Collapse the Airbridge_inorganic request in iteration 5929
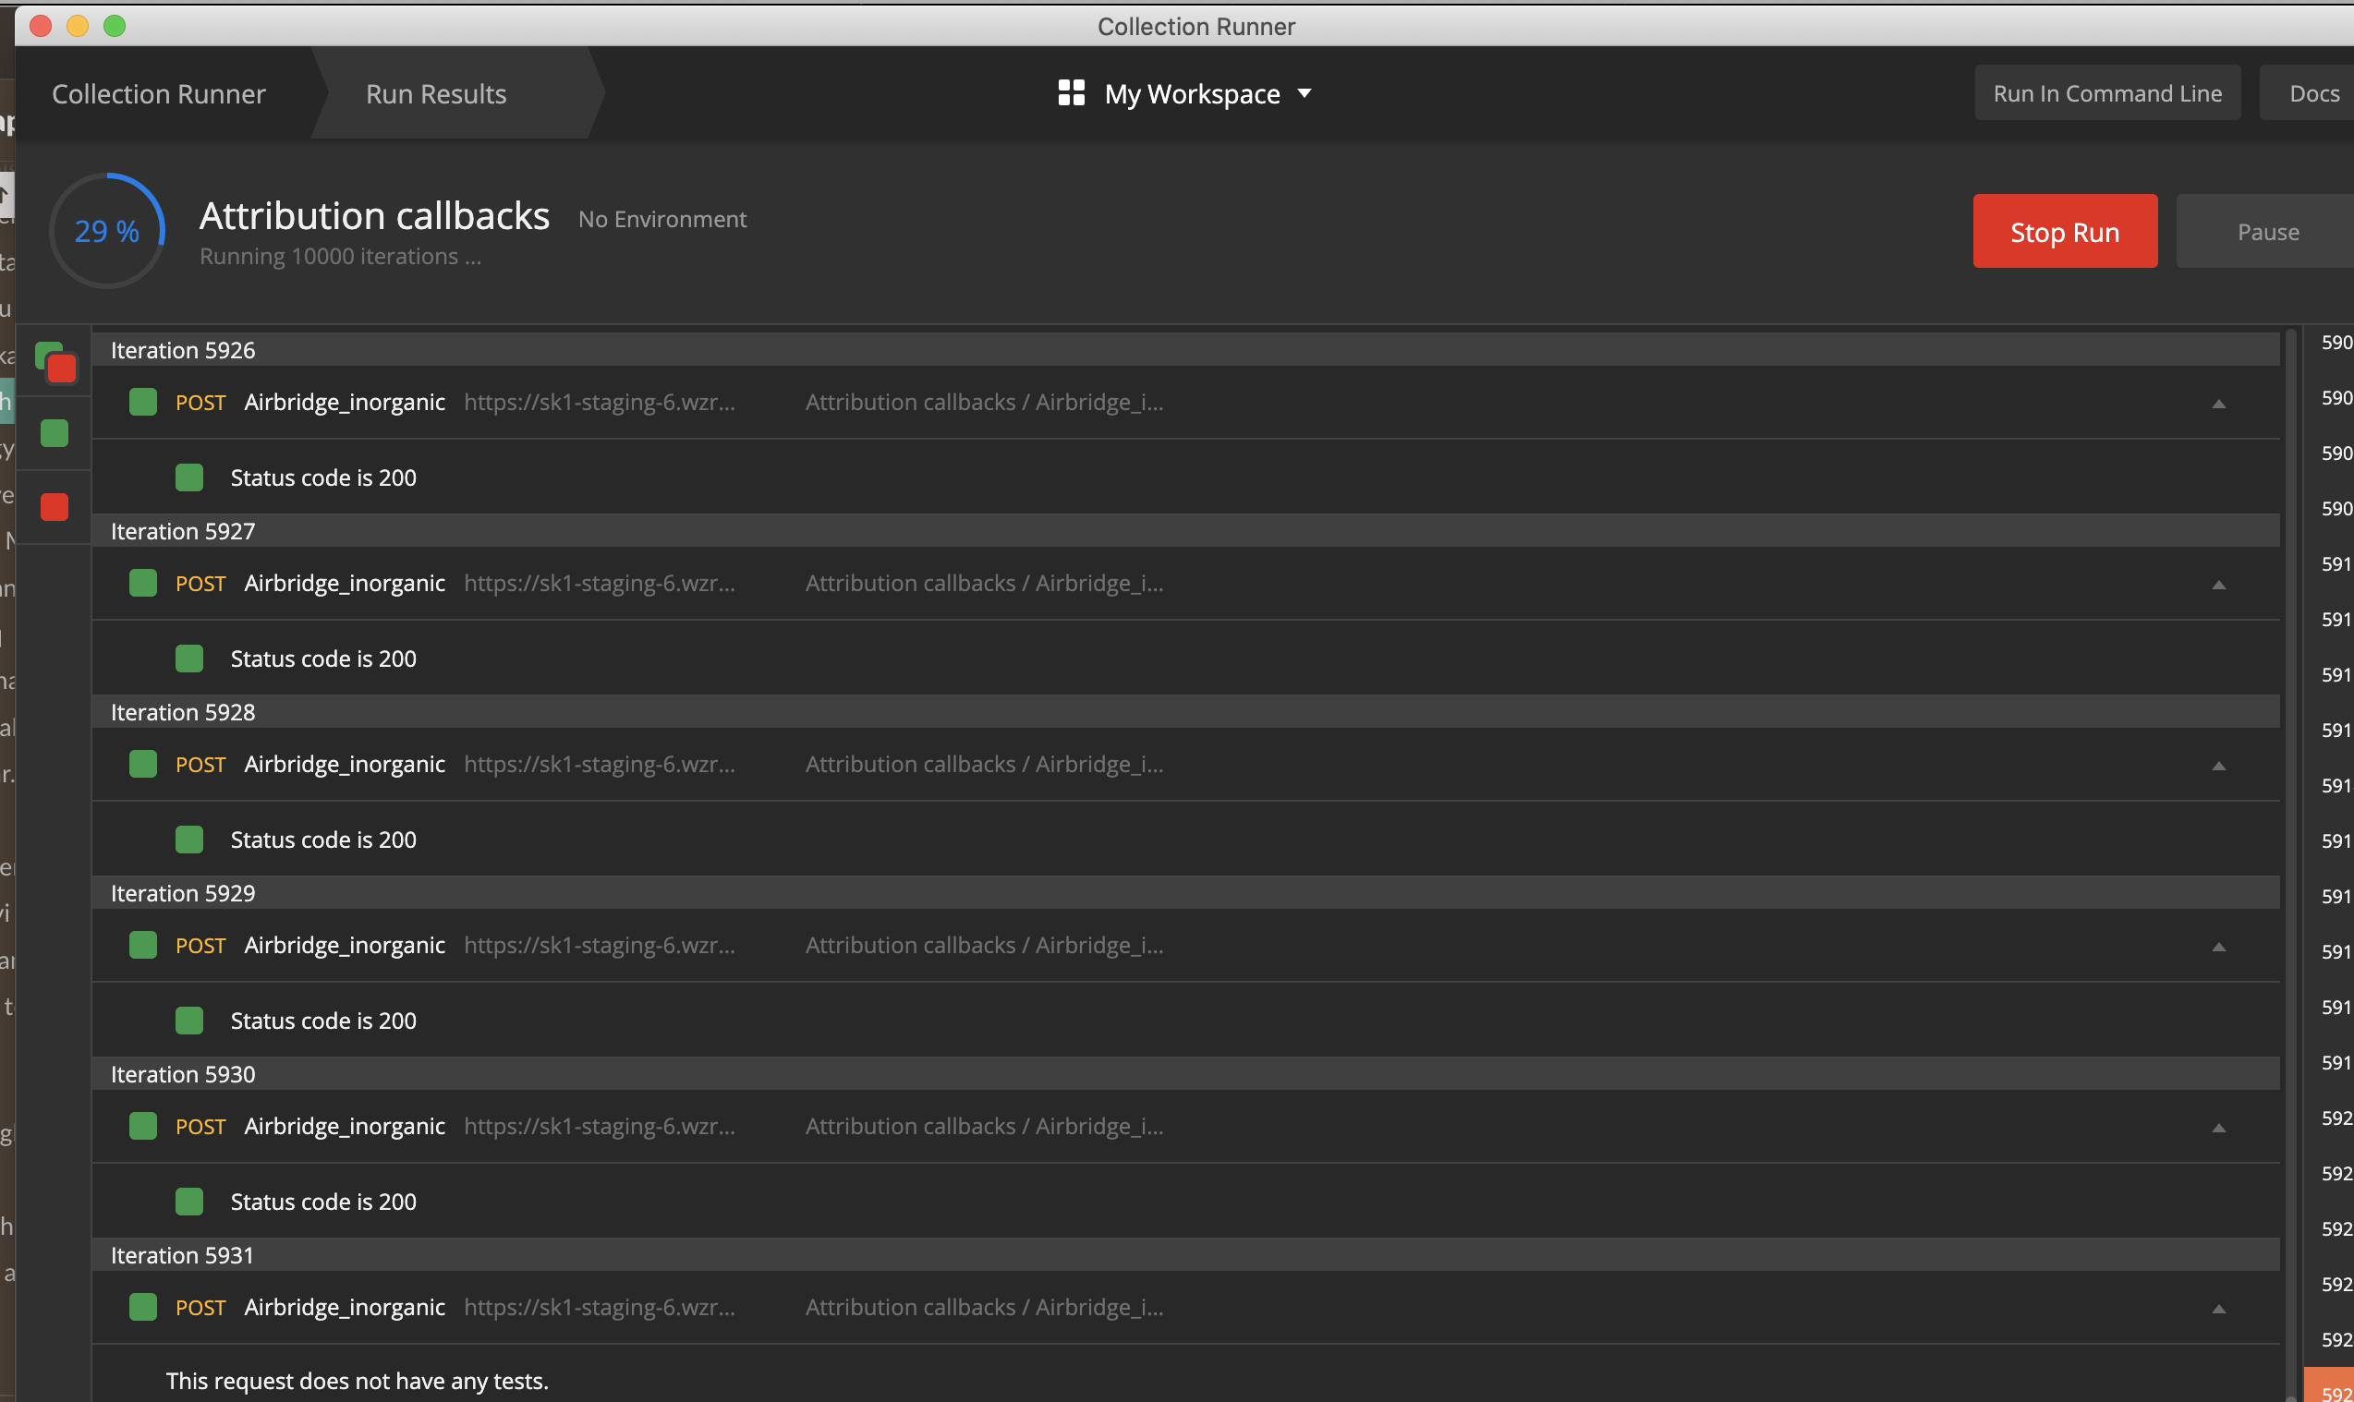Image resolution: width=2354 pixels, height=1402 pixels. [2219, 946]
